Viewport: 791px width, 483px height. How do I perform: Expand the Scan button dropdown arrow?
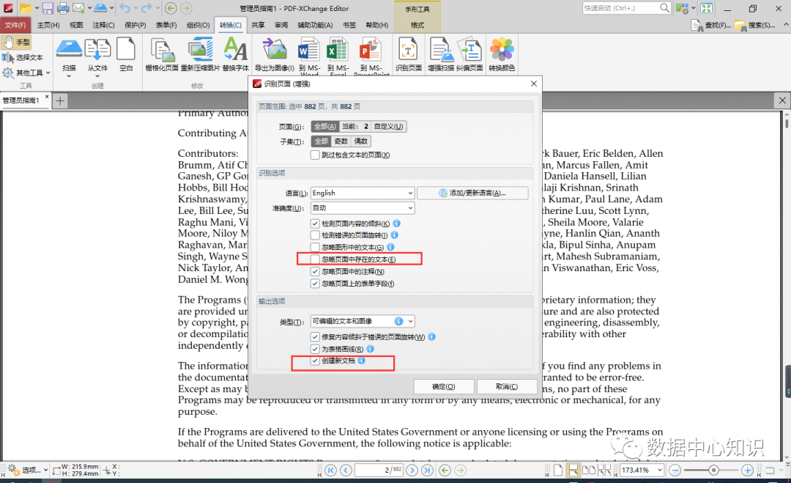[69, 76]
